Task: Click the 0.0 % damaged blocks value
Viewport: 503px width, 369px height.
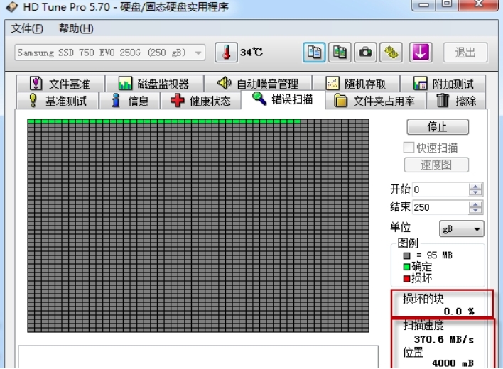Action: click(459, 311)
